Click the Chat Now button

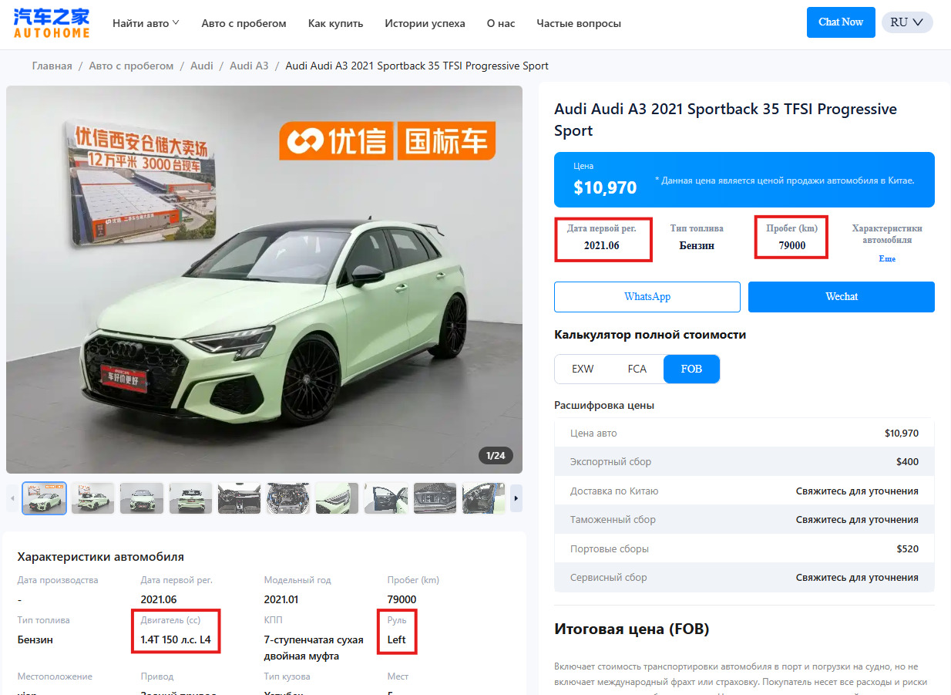(x=841, y=22)
